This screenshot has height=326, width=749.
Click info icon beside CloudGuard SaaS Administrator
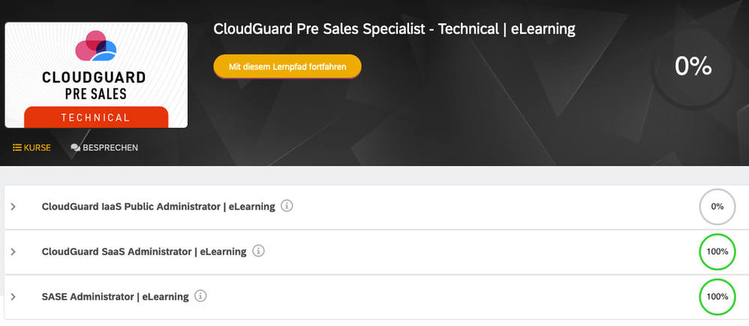coord(258,251)
